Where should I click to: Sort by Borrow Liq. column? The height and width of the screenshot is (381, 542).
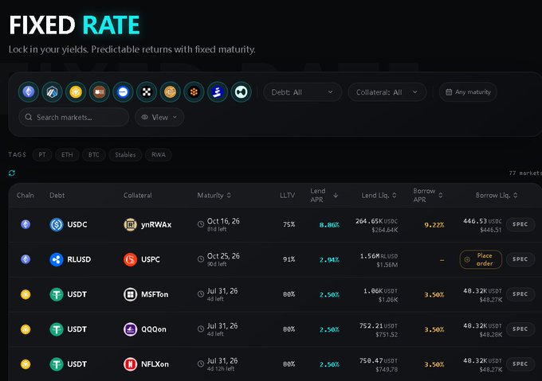point(497,195)
